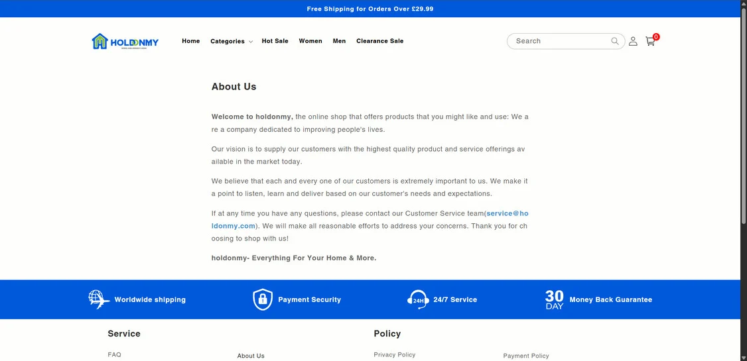The height and width of the screenshot is (361, 747).
Task: Click the Worldwide shipping label
Action: click(x=150, y=299)
